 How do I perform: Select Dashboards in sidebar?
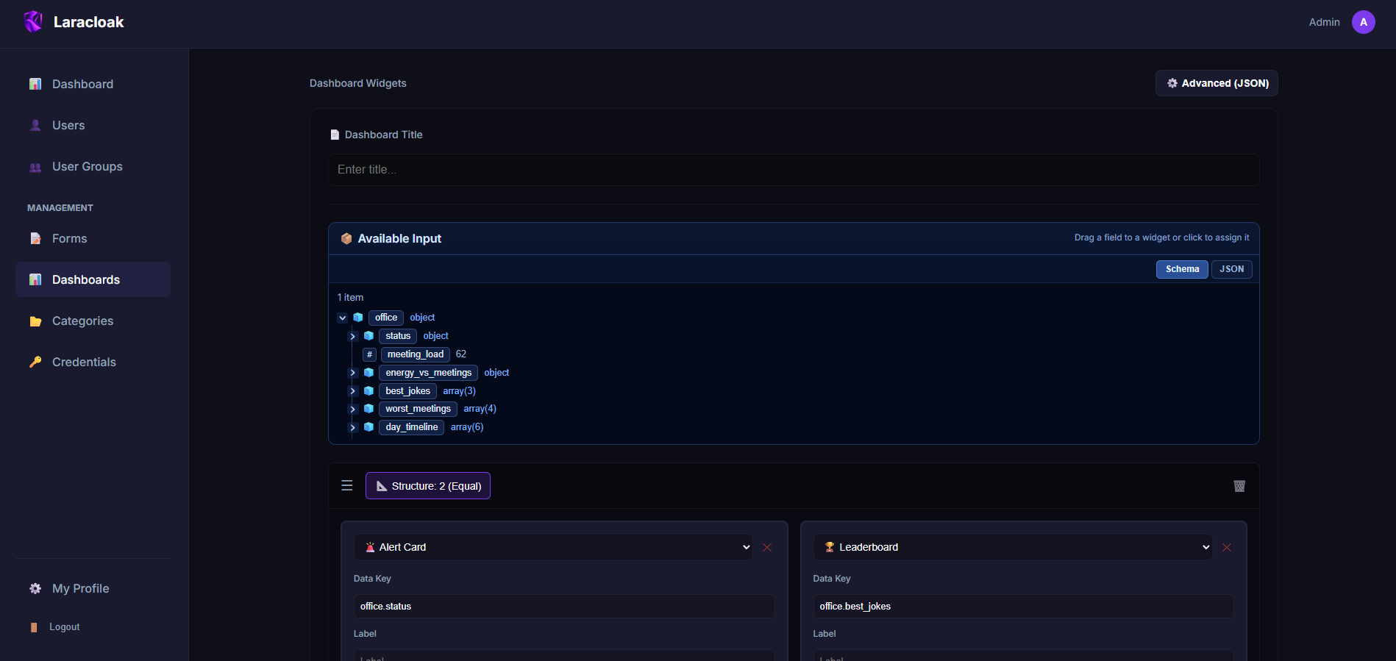point(93,279)
